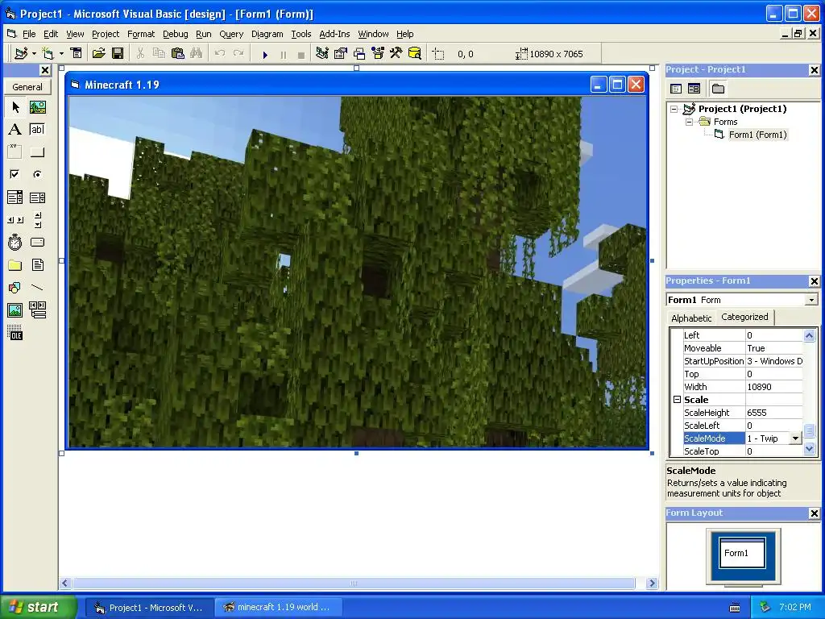Click the View Object icon in Project panel
825x619 pixels.
point(694,89)
